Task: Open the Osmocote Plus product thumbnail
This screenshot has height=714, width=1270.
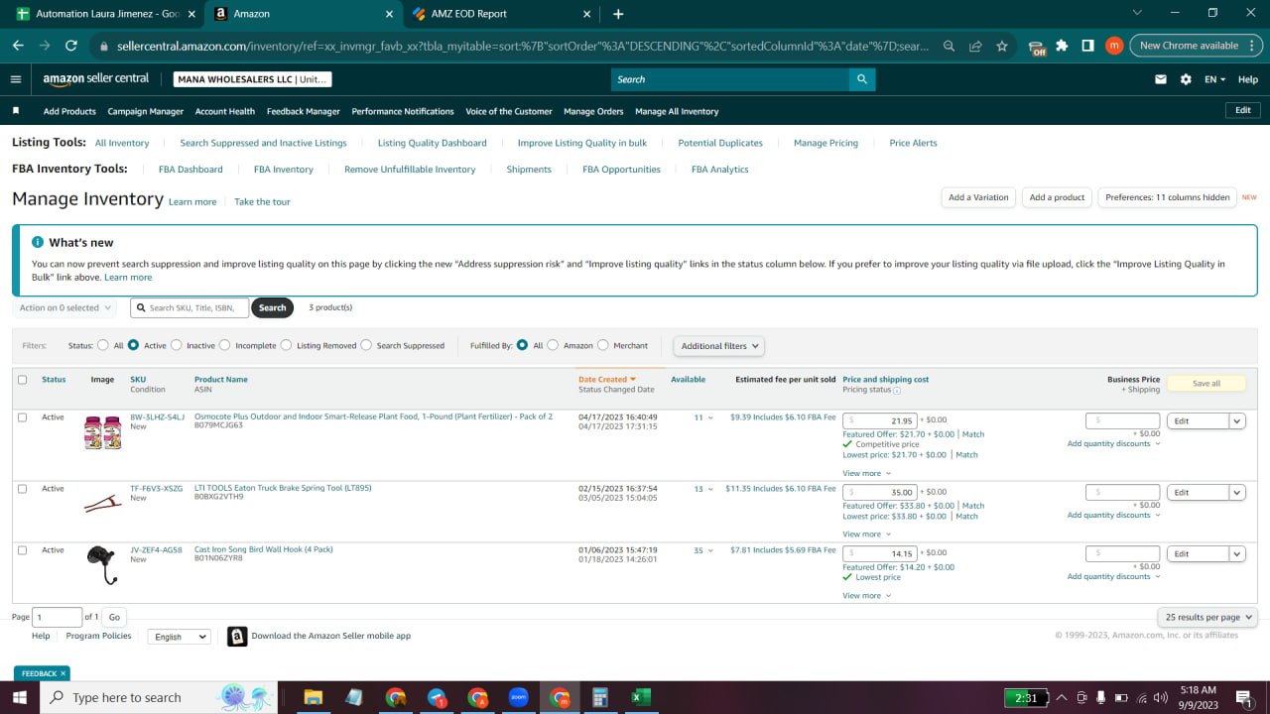Action: (103, 432)
